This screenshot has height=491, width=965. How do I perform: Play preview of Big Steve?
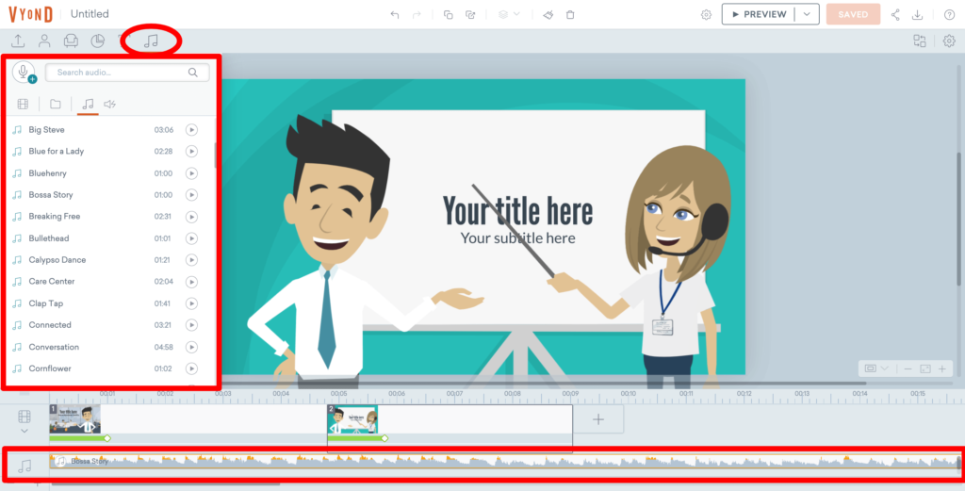[x=191, y=130]
